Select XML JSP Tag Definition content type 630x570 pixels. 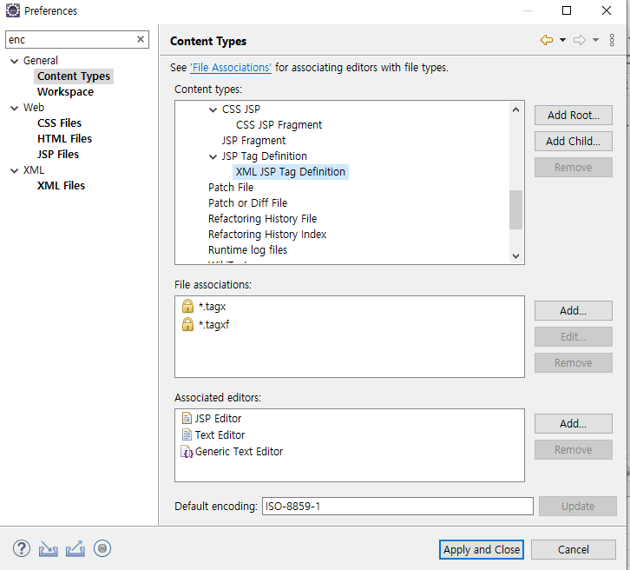[291, 172]
